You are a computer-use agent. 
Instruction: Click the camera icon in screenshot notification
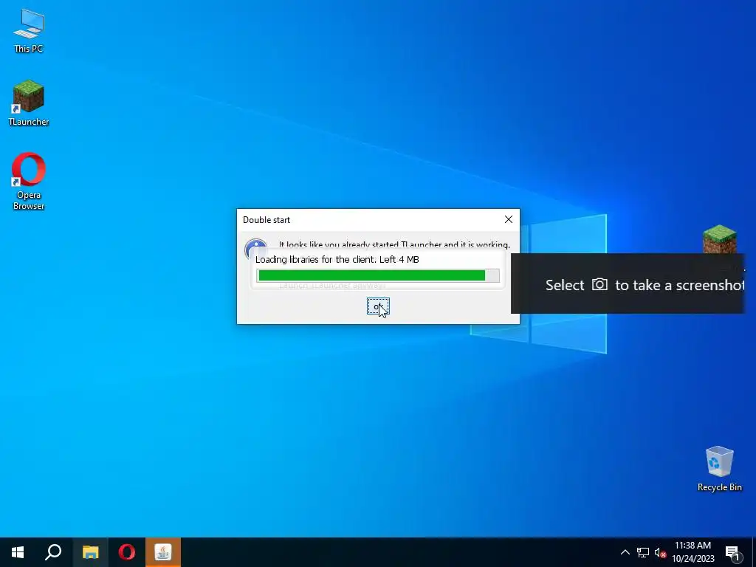[599, 284]
